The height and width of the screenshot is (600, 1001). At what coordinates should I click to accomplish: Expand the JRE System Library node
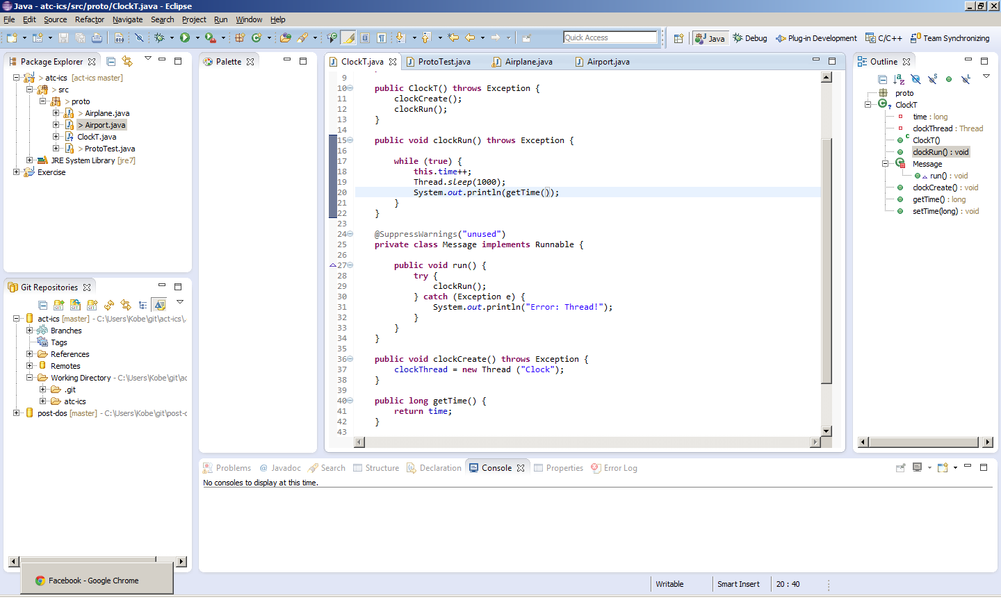click(30, 160)
